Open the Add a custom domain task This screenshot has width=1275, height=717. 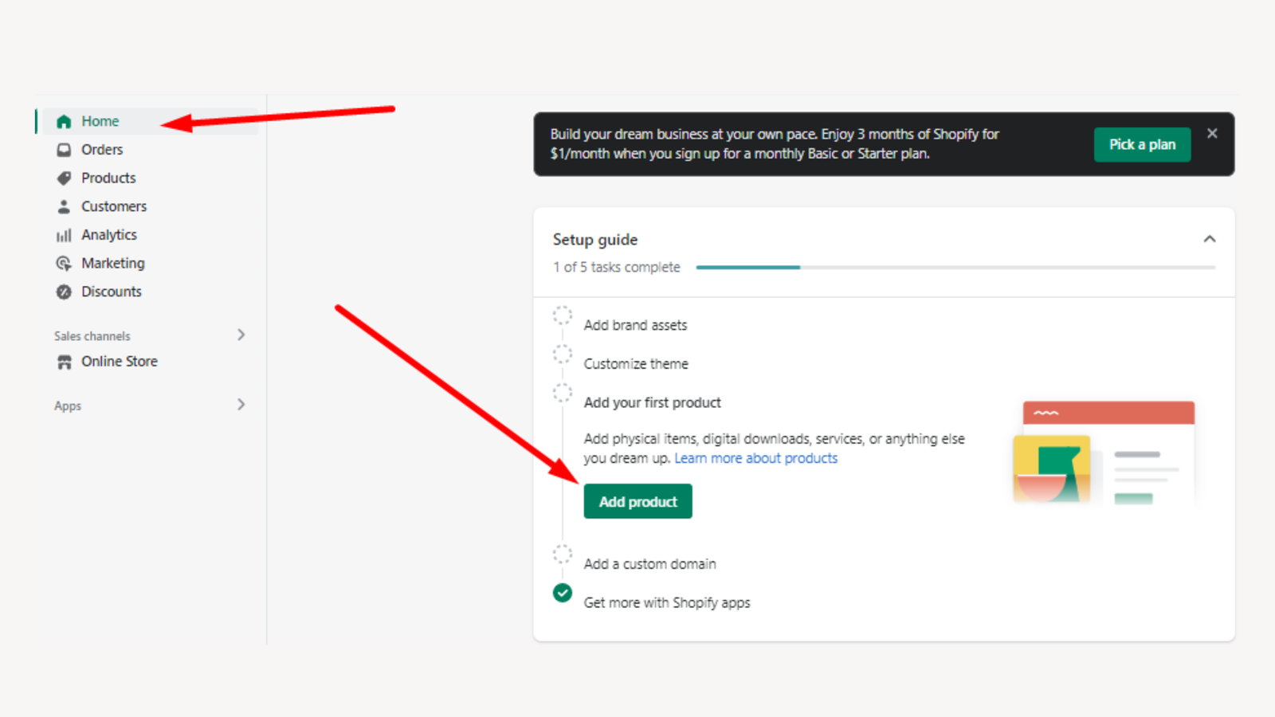[x=649, y=564]
